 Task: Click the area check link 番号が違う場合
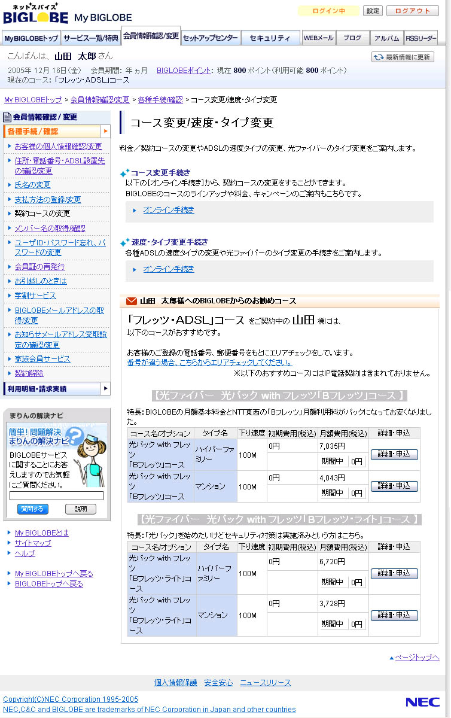pos(209,363)
